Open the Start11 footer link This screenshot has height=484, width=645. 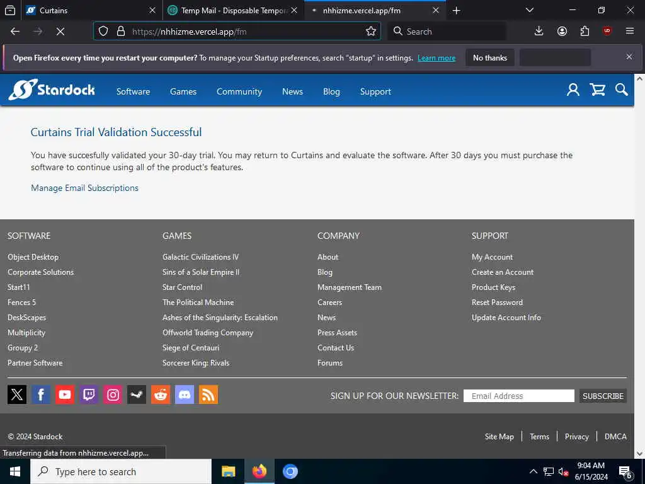(x=18, y=287)
